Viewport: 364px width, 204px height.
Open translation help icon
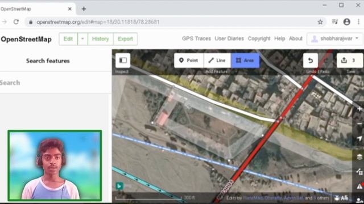pyautogui.click(x=345, y=198)
